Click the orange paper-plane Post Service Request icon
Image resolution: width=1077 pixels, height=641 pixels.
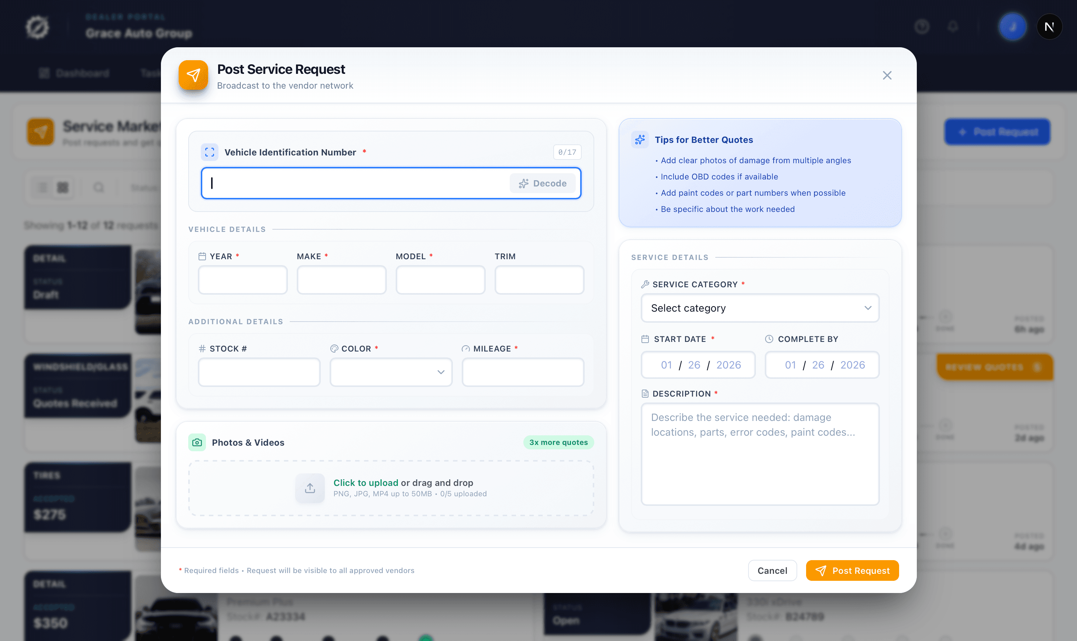(x=193, y=75)
